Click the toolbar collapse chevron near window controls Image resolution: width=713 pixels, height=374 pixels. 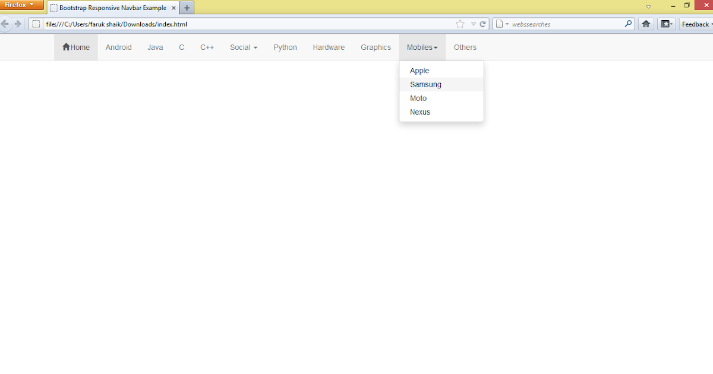(x=648, y=6)
